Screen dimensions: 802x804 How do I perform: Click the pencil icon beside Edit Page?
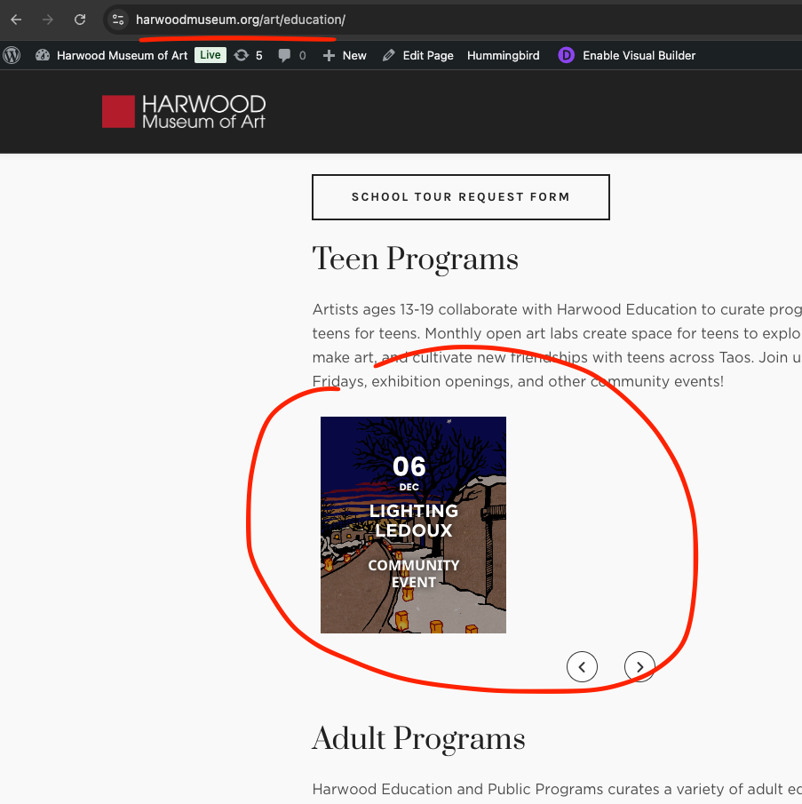tap(389, 55)
